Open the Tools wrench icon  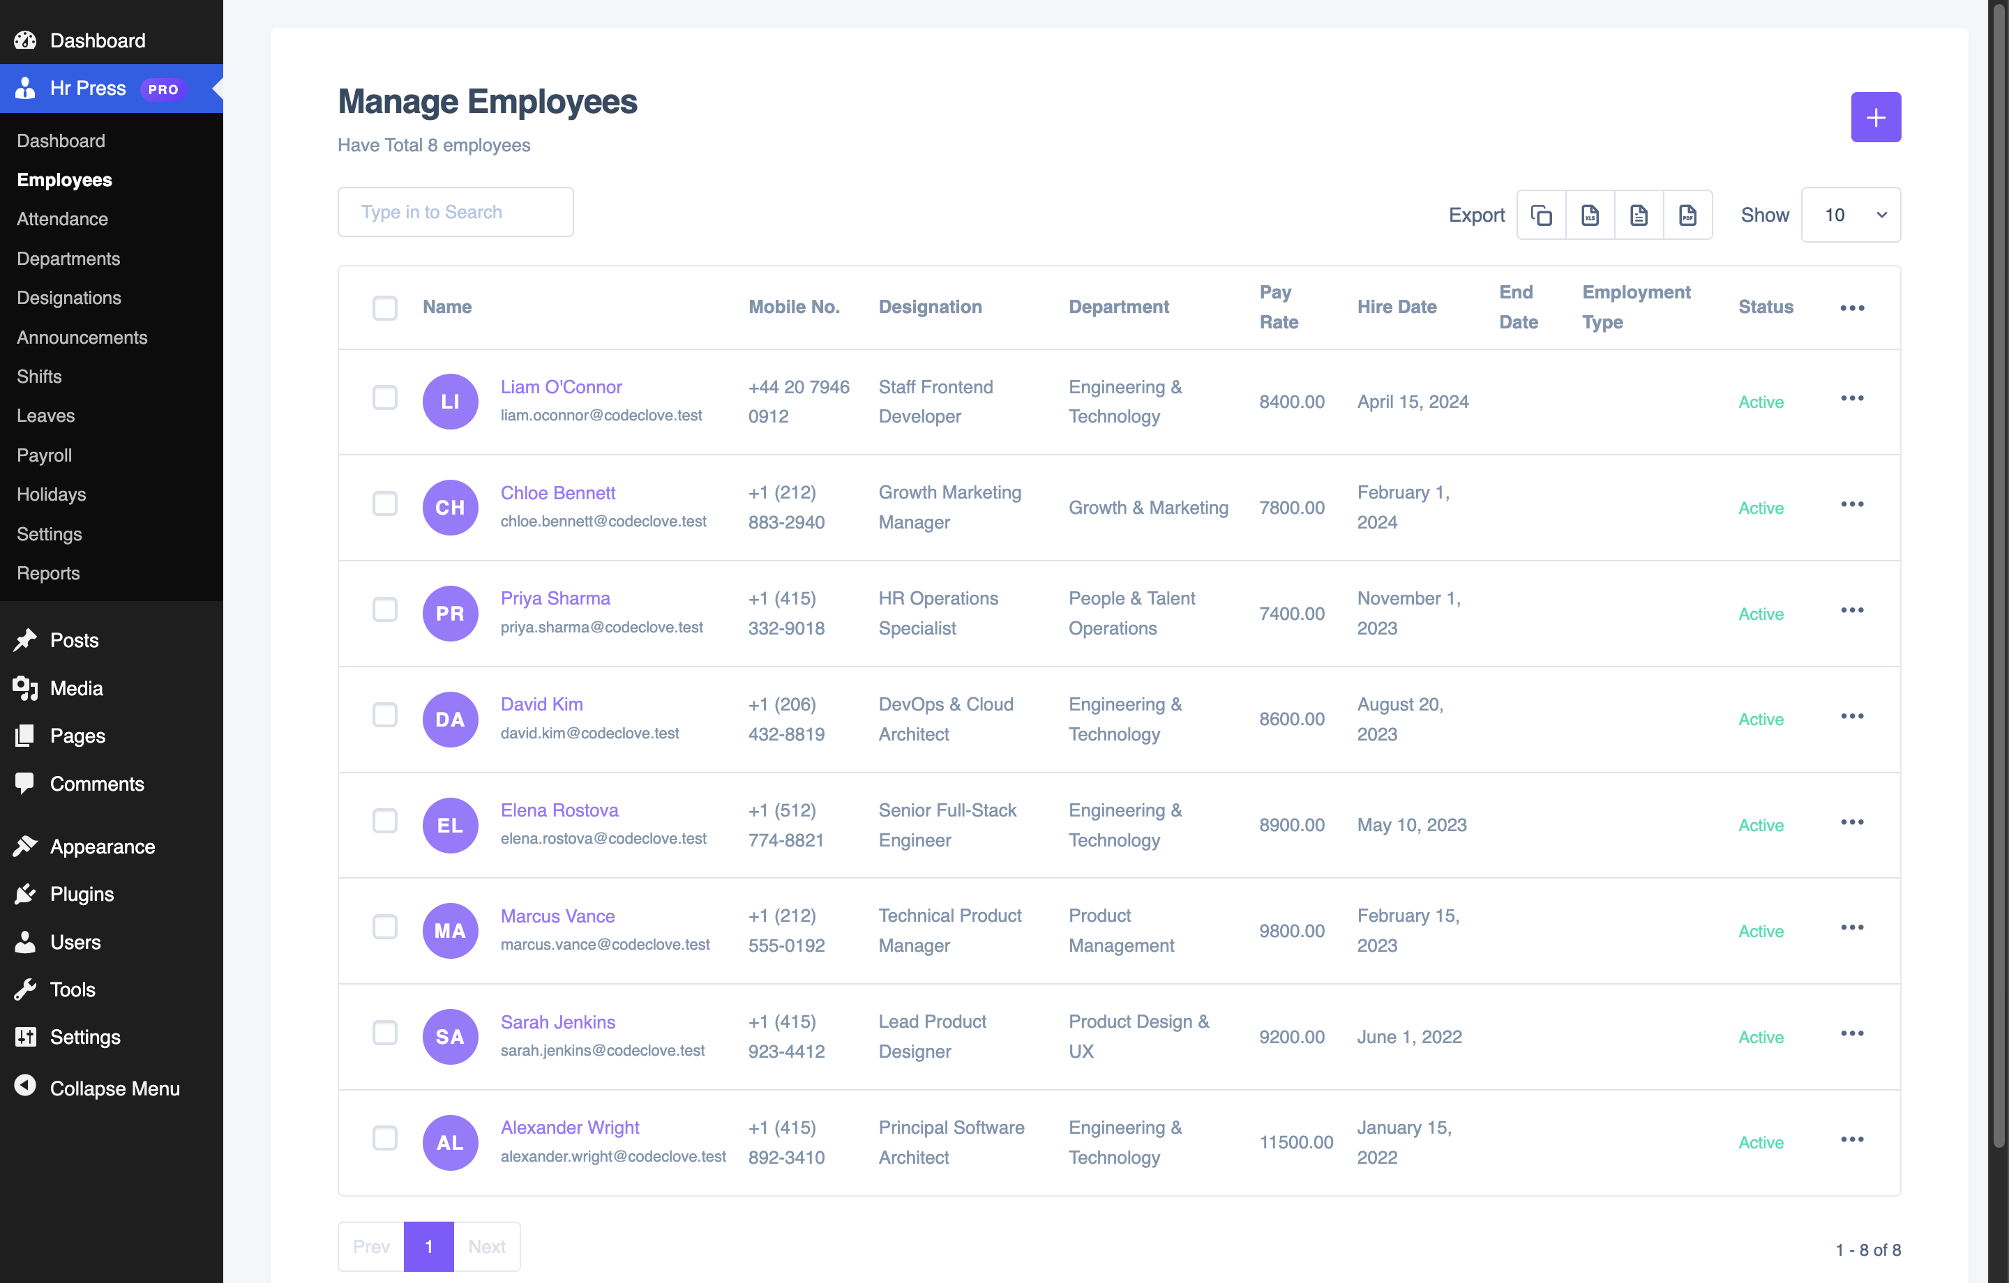(x=25, y=989)
